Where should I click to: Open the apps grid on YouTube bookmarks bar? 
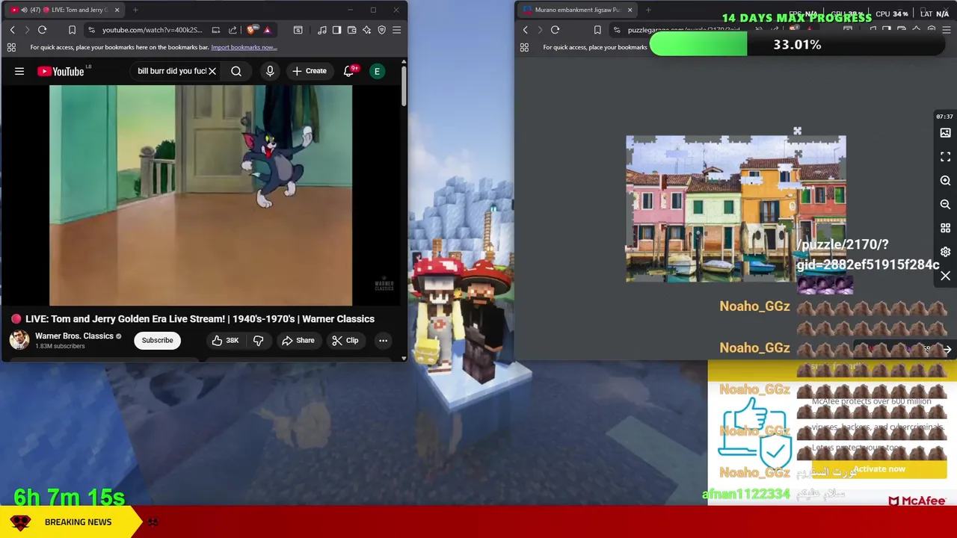coord(11,47)
